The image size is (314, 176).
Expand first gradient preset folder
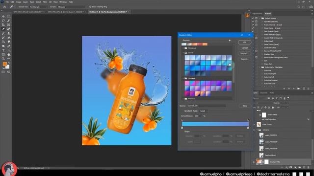pos(183,48)
